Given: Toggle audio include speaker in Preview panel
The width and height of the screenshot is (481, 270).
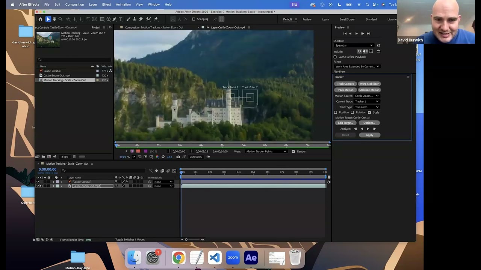Looking at the screenshot, I should coord(365,51).
